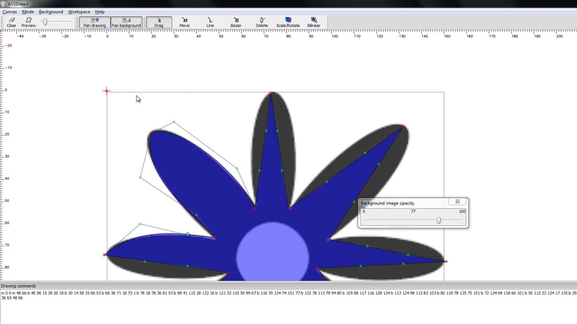Open the Background menu

tap(51, 12)
